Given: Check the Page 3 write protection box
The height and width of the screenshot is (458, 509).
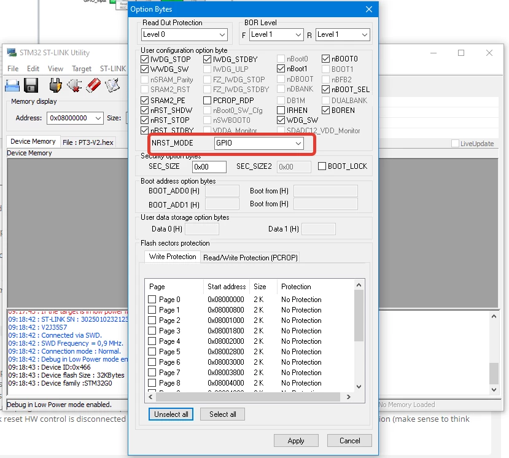Looking at the screenshot, I should pyautogui.click(x=152, y=331).
